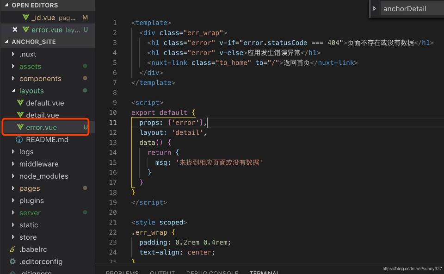
Task: Open error.vue in layouts folder
Action: tap(41, 127)
